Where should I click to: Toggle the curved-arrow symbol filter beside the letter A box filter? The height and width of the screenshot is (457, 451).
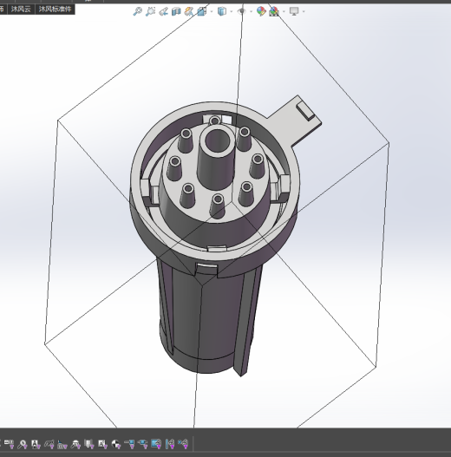point(49,444)
